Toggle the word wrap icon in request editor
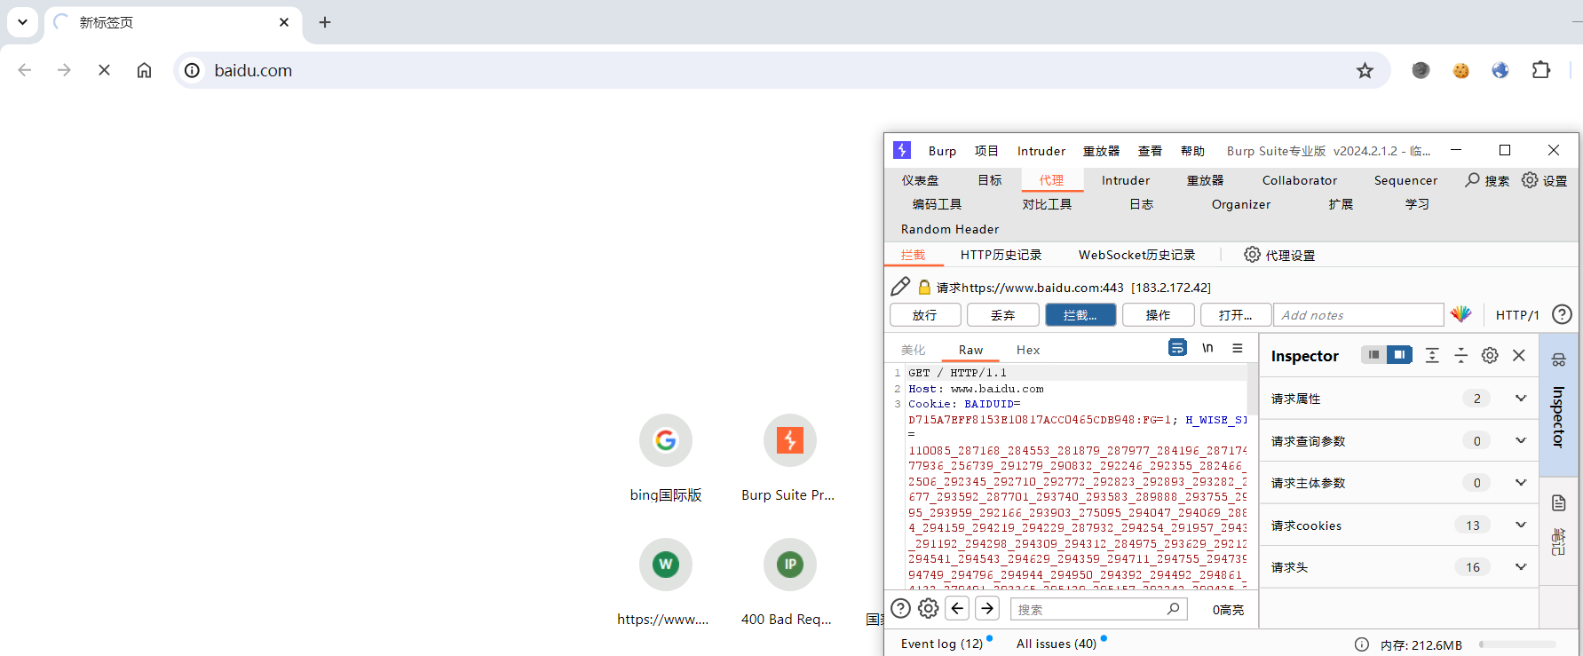Viewport: 1583px width, 656px height. [1177, 348]
